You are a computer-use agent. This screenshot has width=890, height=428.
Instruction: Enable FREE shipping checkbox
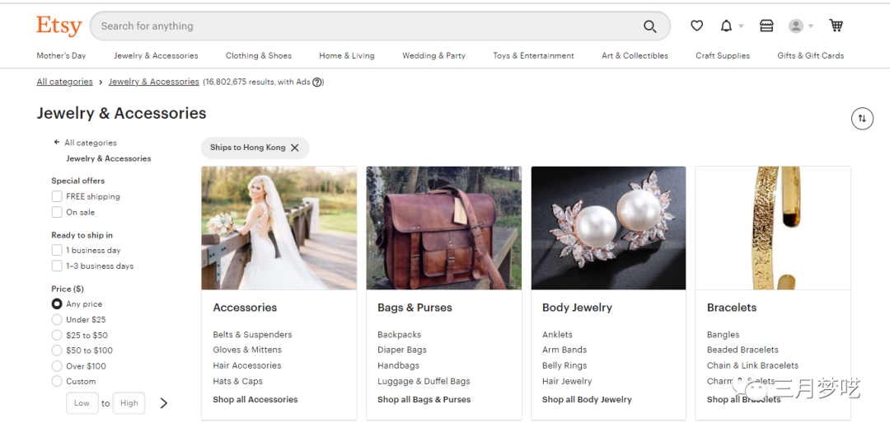(57, 196)
